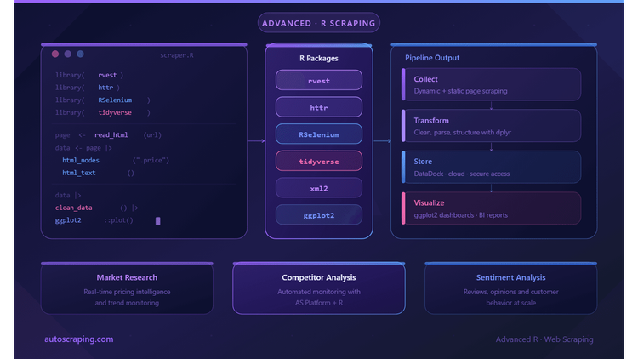Click the pink window dot in scraper.R
Screen dimensions: 638x359
[x=55, y=54]
